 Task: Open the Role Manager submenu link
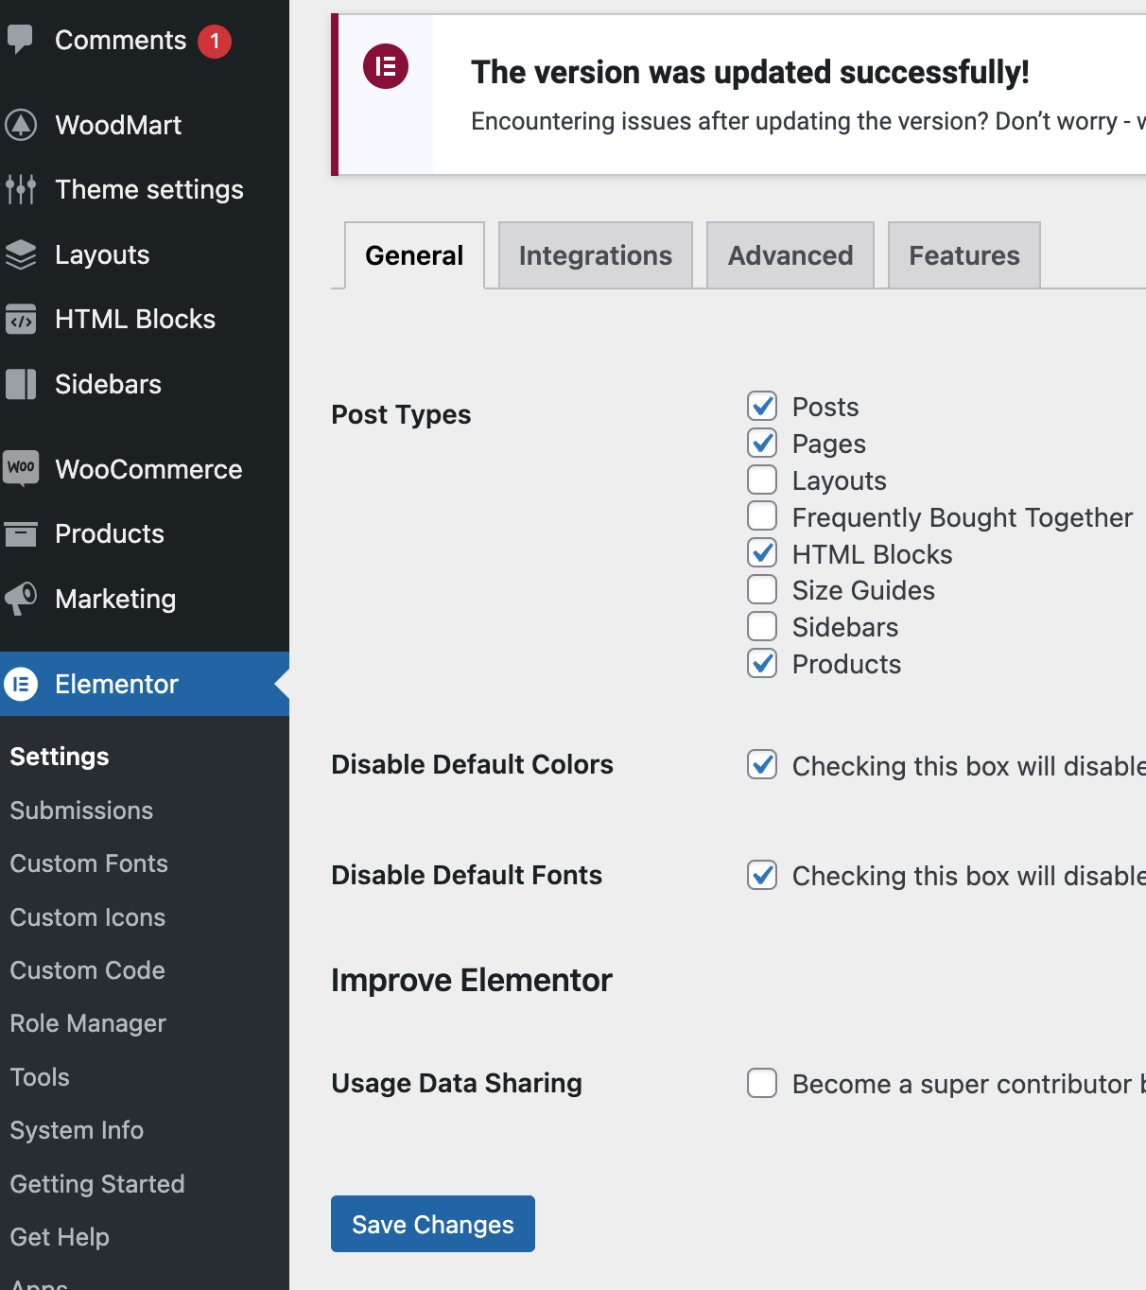click(88, 1023)
